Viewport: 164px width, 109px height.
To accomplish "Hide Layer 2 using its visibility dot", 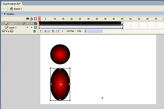I will (x=27, y=24).
